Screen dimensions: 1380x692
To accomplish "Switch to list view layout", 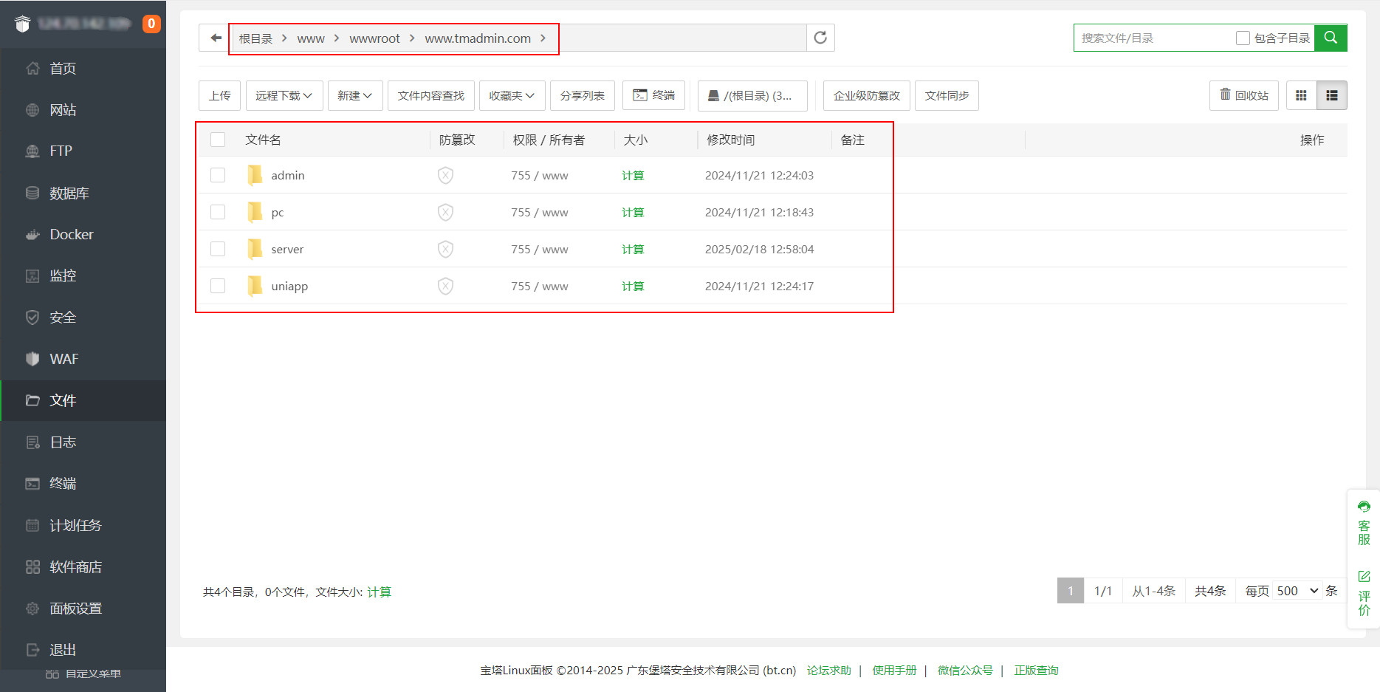I will click(x=1331, y=95).
